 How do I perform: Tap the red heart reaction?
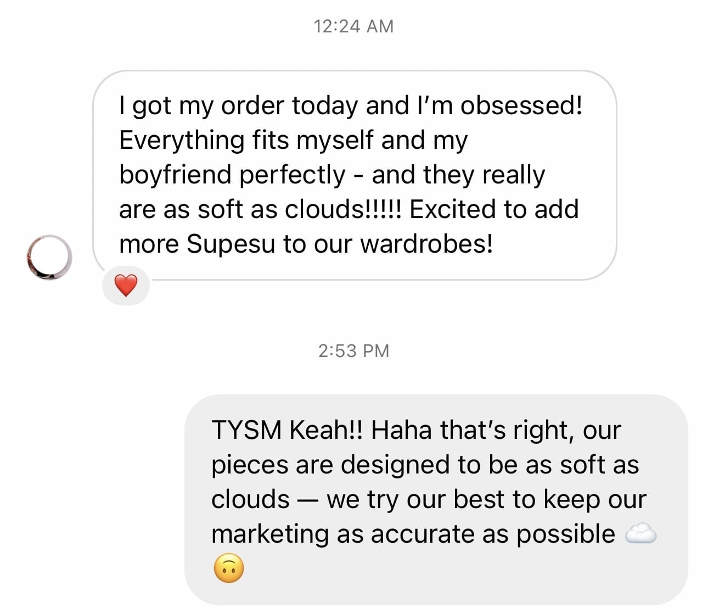pyautogui.click(x=126, y=286)
